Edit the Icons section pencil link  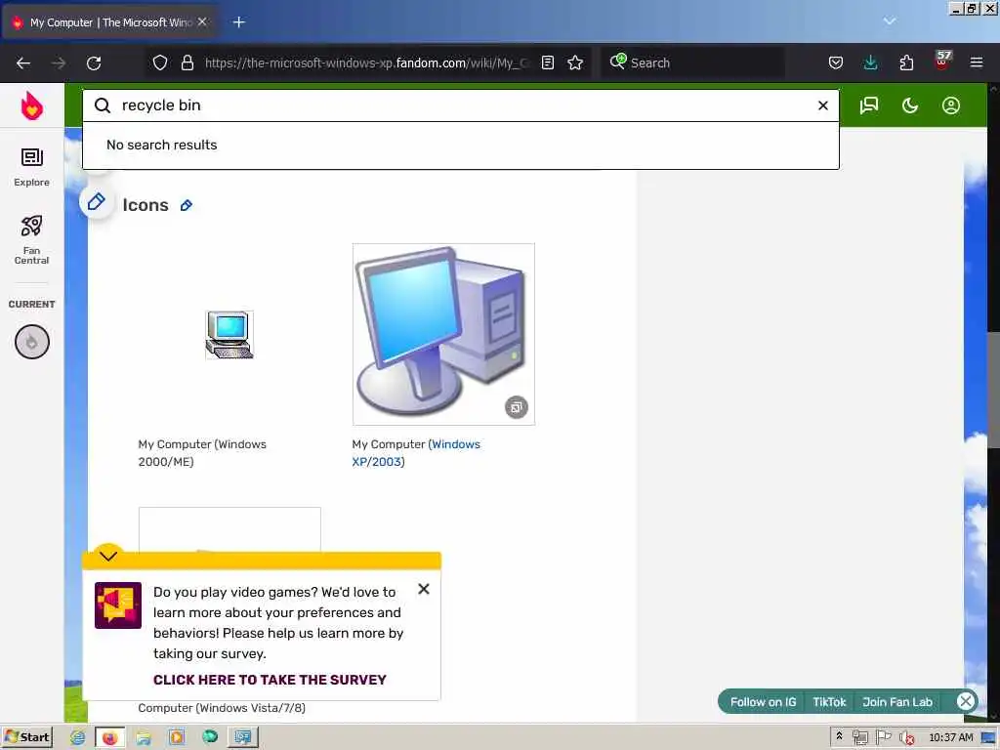coord(187,205)
